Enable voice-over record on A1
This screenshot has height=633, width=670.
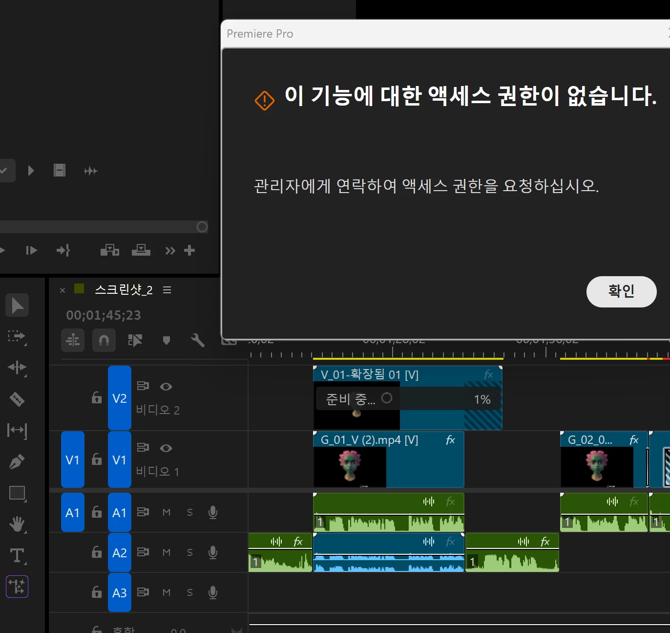[x=213, y=512]
